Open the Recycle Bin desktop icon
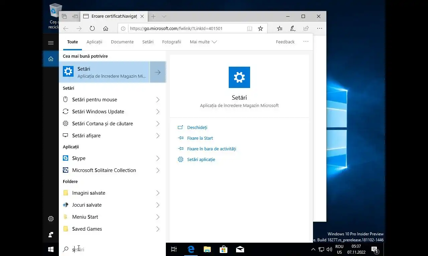Image resolution: width=428 pixels, height=256 pixels. coord(55,16)
